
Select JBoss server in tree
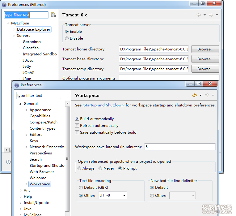pyautogui.click(x=28, y=60)
